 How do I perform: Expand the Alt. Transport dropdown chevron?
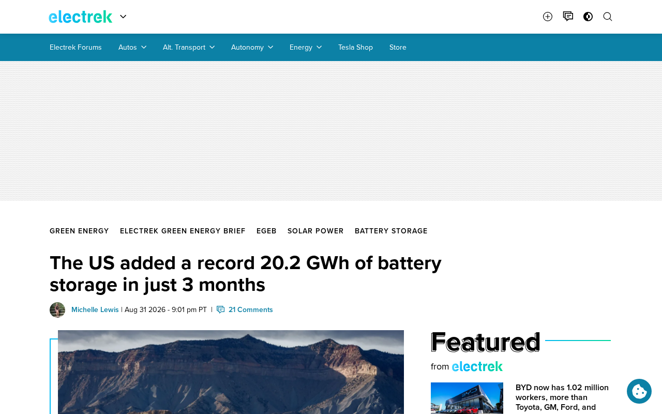coord(212,47)
